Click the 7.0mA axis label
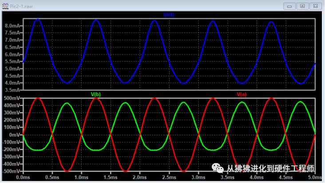This screenshot has width=325, height=183. coord(12,40)
